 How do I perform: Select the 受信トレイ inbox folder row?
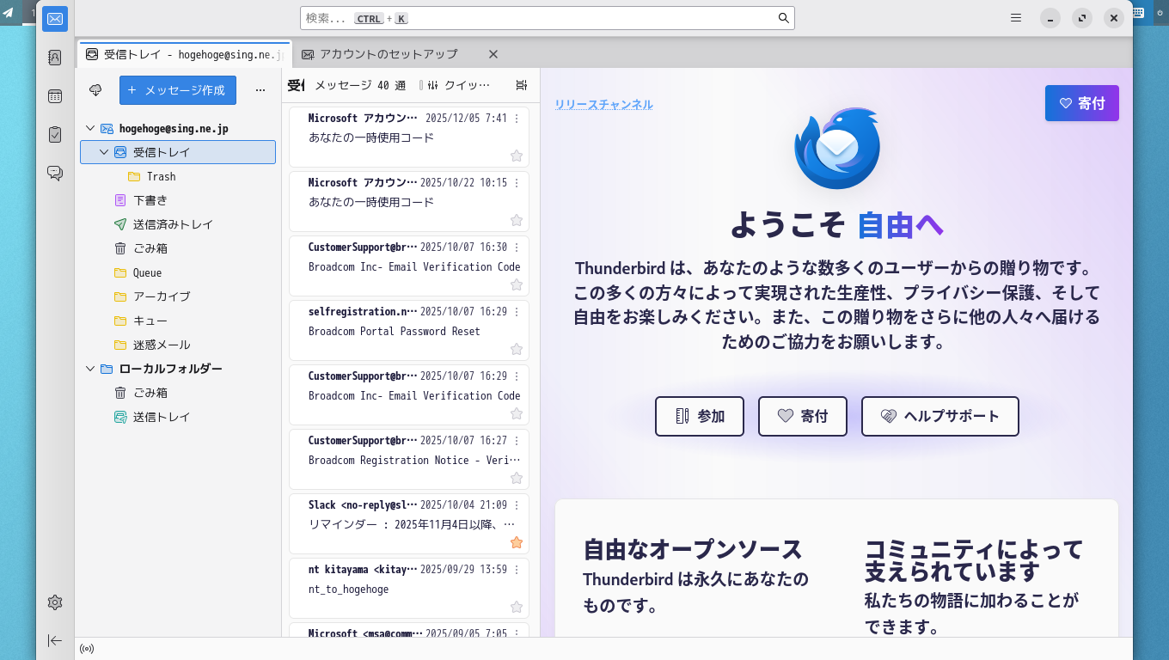click(x=178, y=152)
